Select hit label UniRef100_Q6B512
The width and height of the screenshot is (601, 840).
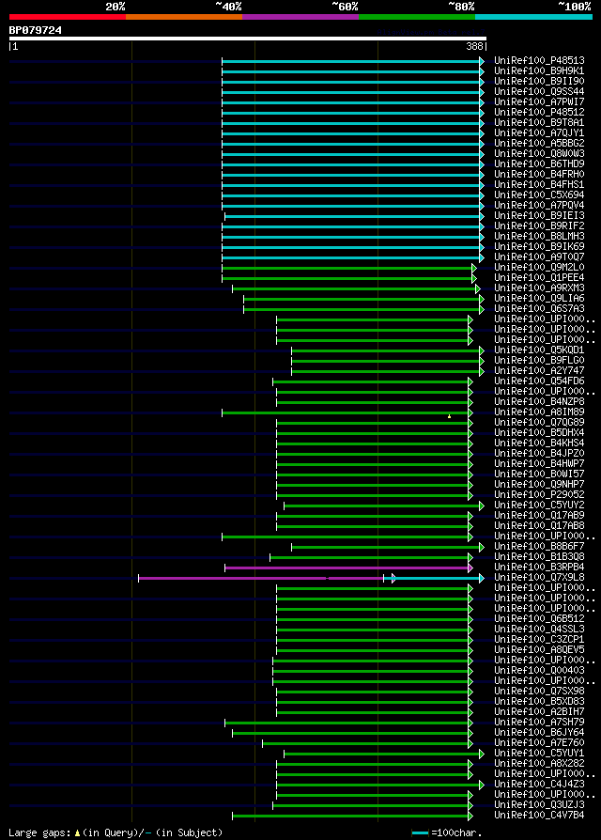coord(539,618)
